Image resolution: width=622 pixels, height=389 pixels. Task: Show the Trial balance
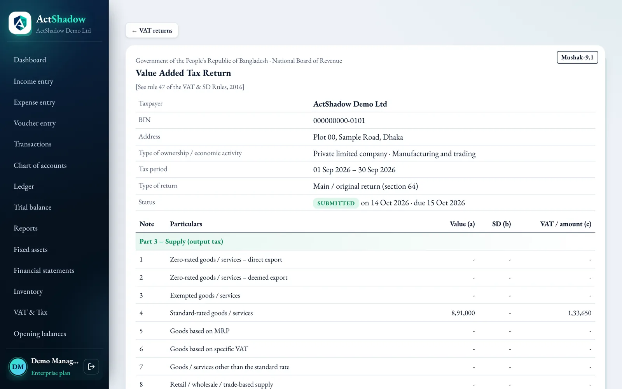[x=33, y=207]
